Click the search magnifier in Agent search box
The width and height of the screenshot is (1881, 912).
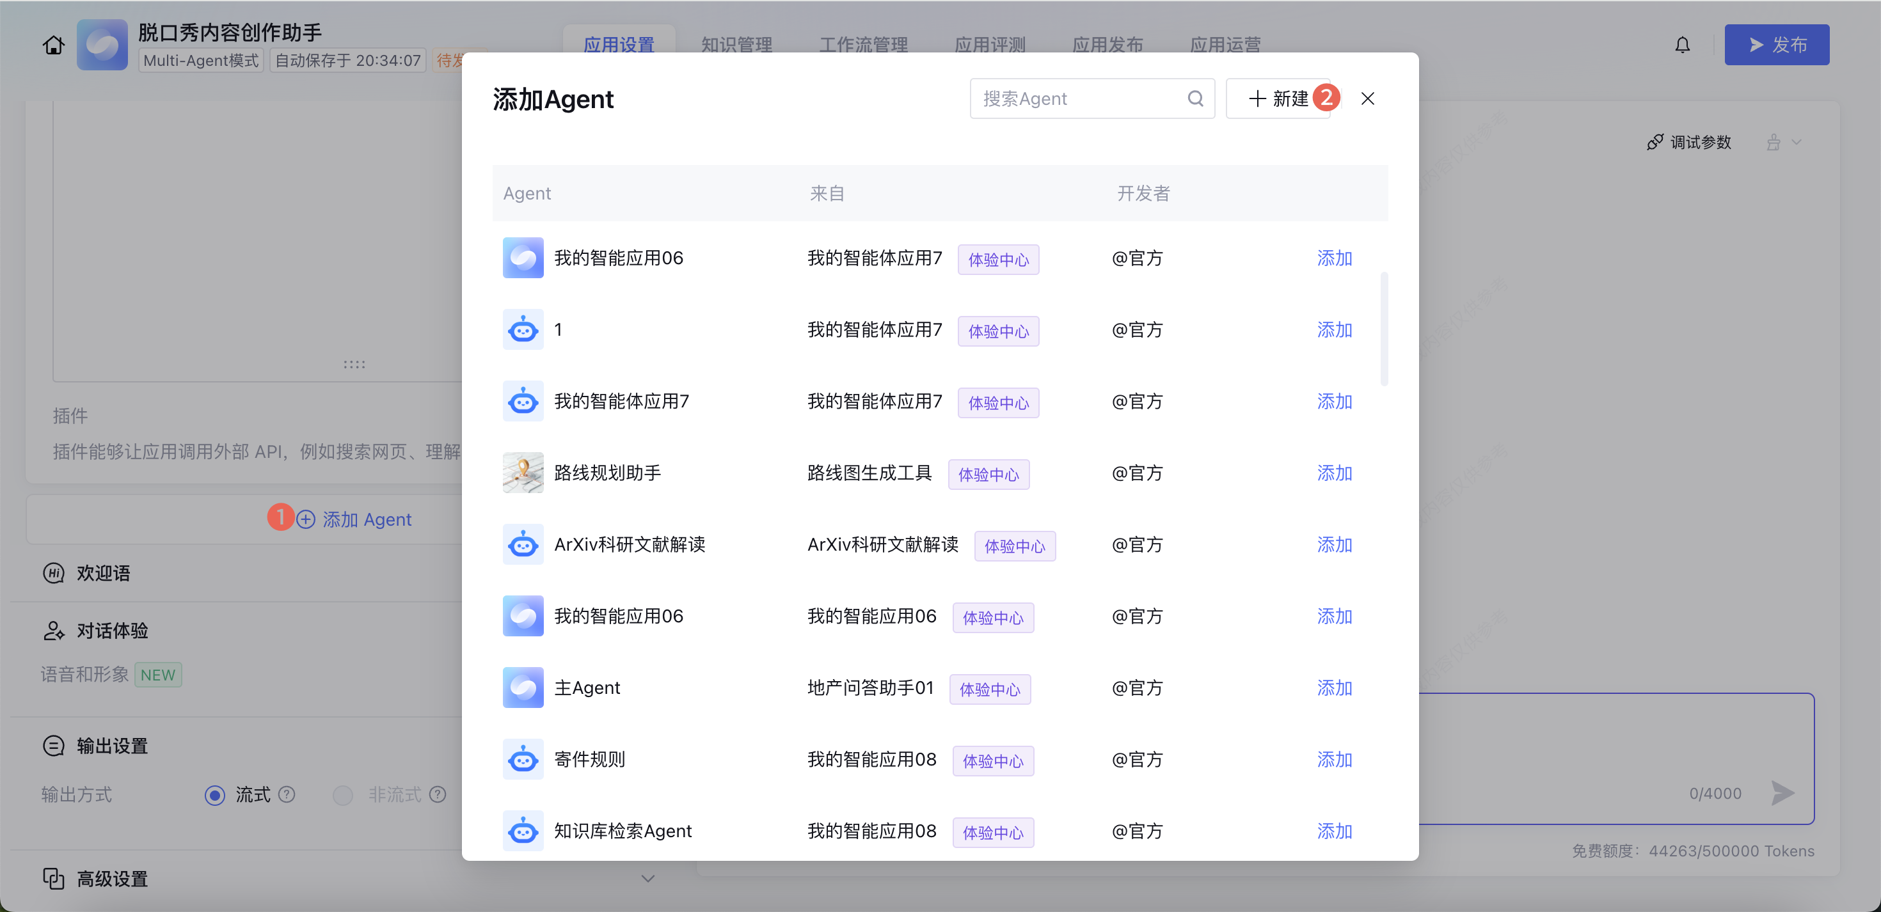(1194, 98)
